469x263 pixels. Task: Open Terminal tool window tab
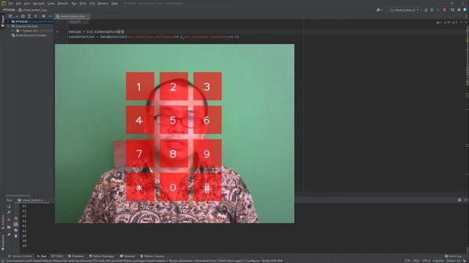128,256
